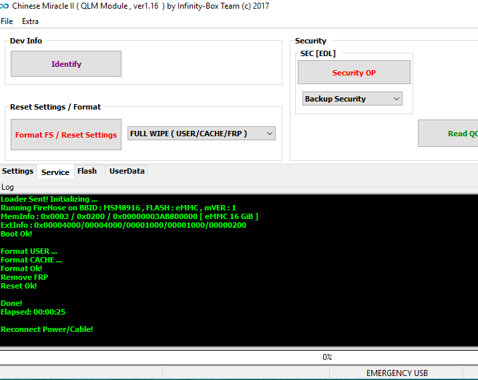Click the 'Security' group label
Viewport: 478px width, 380px height.
[x=310, y=41]
